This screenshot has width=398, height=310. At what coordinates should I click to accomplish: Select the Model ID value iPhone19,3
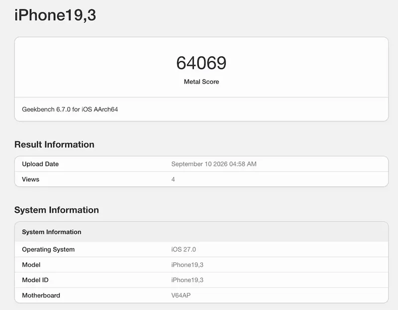[188, 280]
